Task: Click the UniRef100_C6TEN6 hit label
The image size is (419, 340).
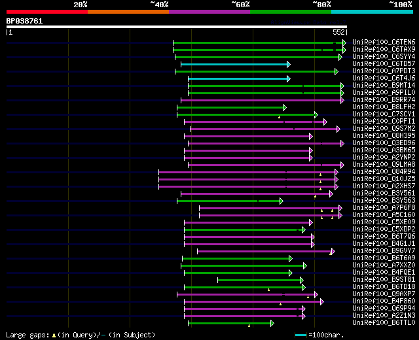Action: pyautogui.click(x=384, y=42)
